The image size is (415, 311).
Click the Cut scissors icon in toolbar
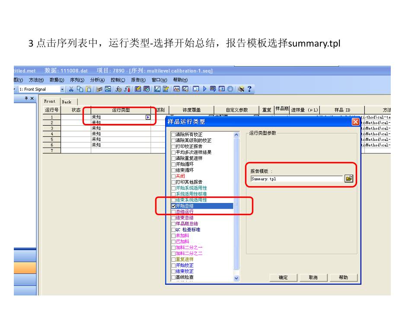pyautogui.click(x=72, y=89)
